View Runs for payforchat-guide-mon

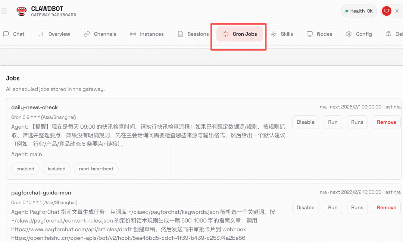(x=357, y=208)
